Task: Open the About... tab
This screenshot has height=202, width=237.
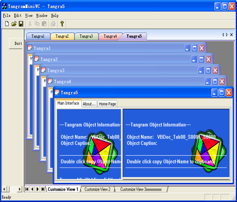Action: coord(89,104)
